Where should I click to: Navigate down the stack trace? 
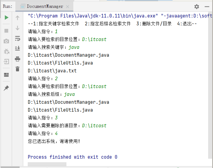coord(17,28)
